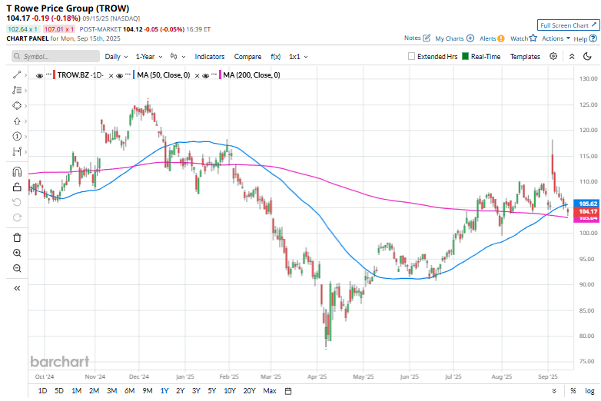Viewport: 601px width, 401px height.
Task: Select the 5D range tab
Action: (x=59, y=391)
